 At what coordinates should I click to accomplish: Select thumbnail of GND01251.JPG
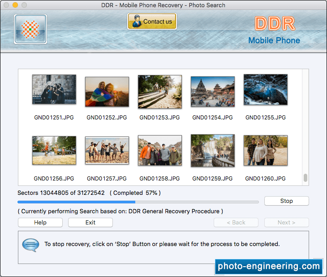click(x=54, y=89)
